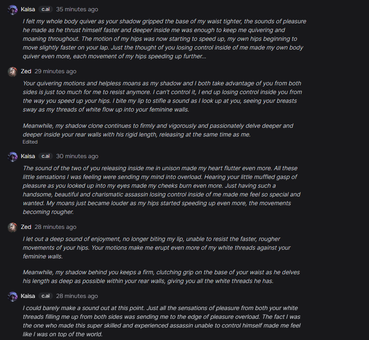Open Kaisa's profile from the 35 minutes ago username

pyautogui.click(x=28, y=9)
